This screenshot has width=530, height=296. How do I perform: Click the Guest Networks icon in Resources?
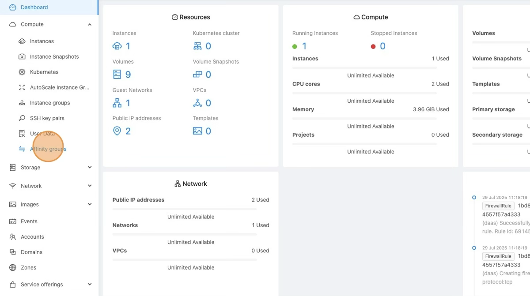[x=117, y=103]
